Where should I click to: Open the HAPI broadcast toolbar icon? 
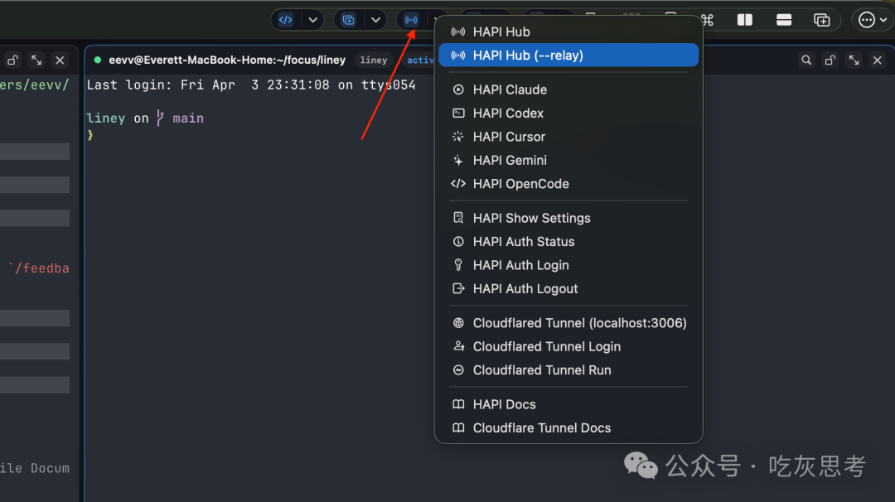(x=411, y=20)
